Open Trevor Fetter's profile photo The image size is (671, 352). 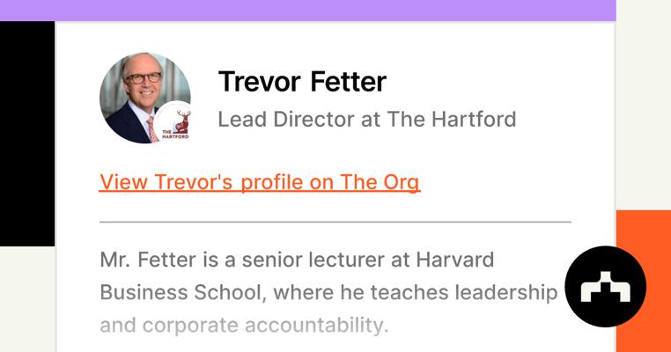point(139,95)
